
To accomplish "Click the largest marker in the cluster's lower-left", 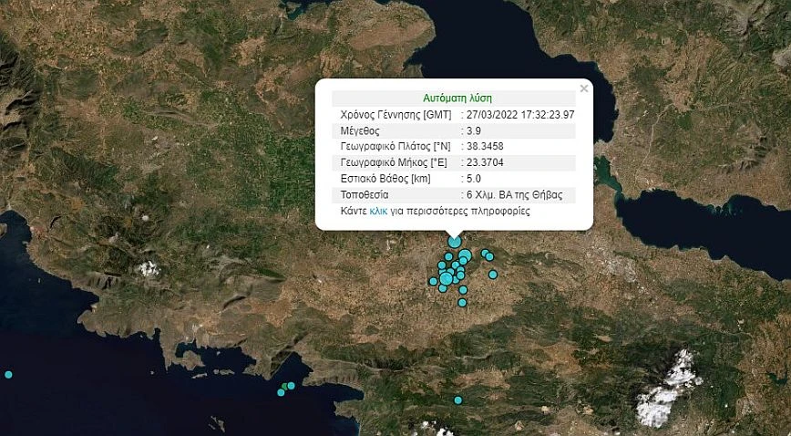I will 446,278.
